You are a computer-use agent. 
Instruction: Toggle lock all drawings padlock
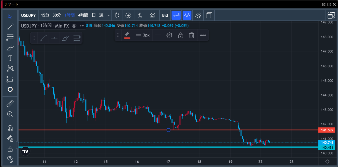pos(10,149)
